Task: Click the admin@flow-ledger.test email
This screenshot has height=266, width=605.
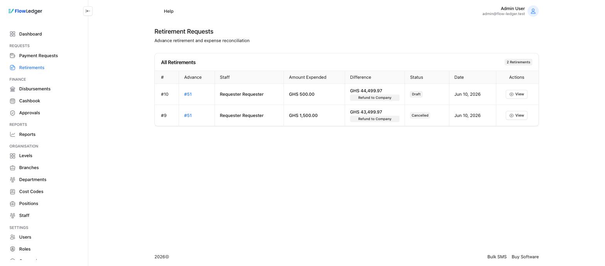Action: [x=504, y=14]
